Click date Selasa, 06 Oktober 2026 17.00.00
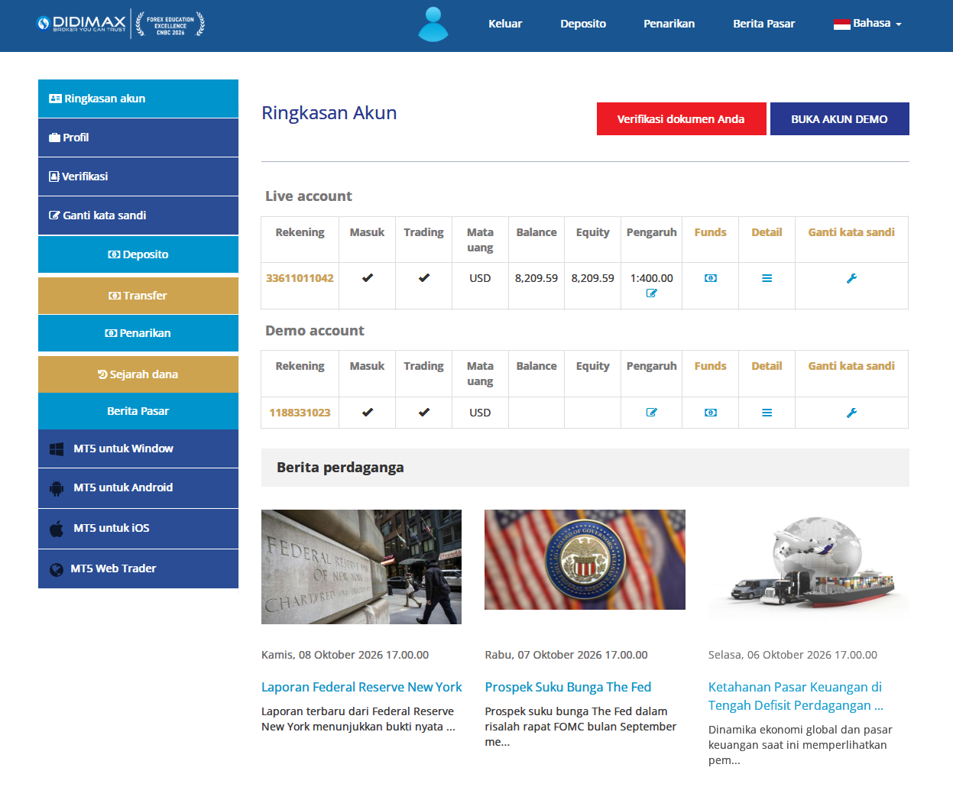 (793, 655)
